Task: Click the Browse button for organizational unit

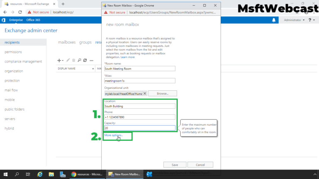Action: pyautogui.click(x=162, y=94)
